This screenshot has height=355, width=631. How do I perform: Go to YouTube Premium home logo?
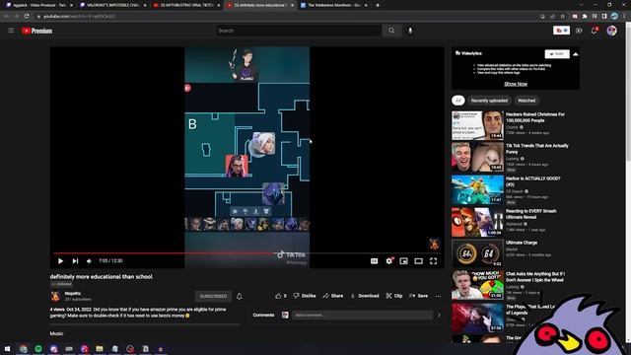[37, 31]
